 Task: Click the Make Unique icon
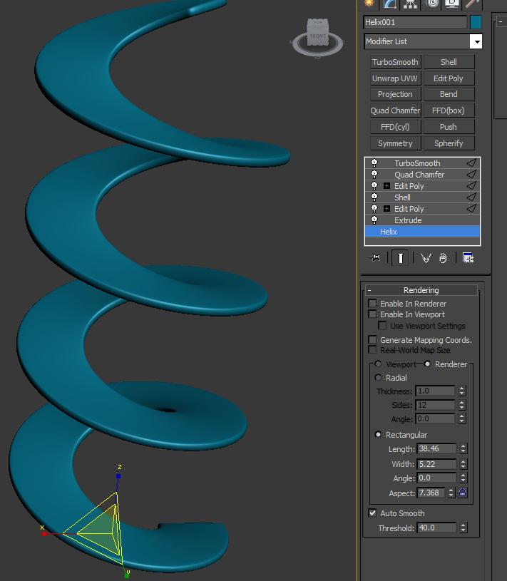click(x=426, y=258)
